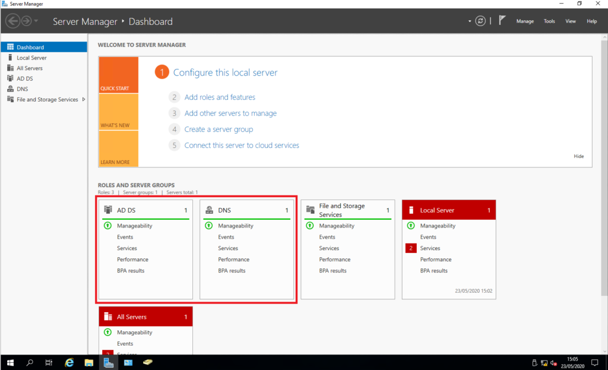Open the navigation history dropdown arrow
The width and height of the screenshot is (608, 370).
tap(36, 21)
